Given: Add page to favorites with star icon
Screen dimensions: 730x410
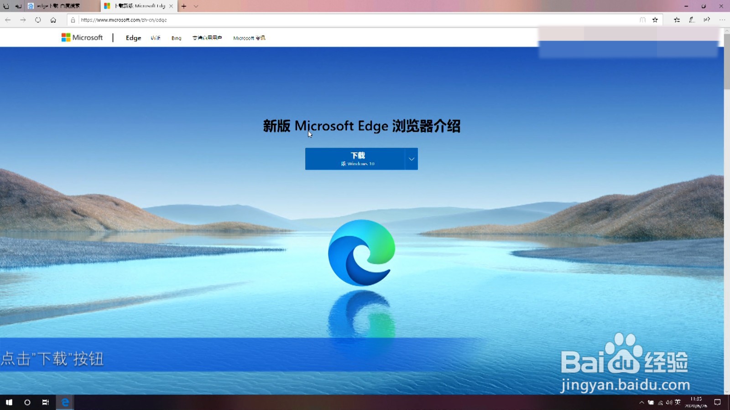Looking at the screenshot, I should [655, 20].
